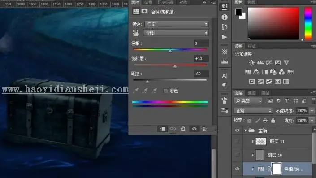
Task: Open the 全图 channel dropdown
Action: coord(176,33)
